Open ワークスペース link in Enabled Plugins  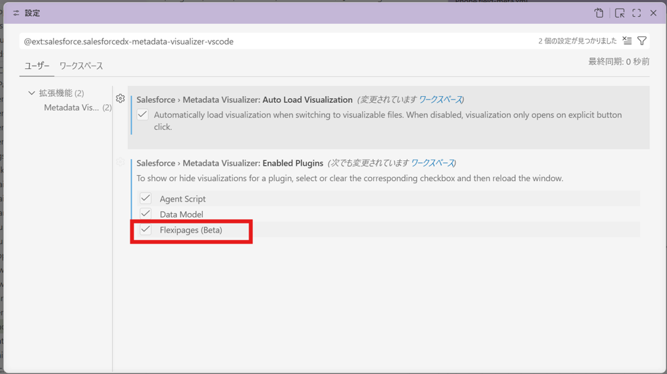pos(433,163)
